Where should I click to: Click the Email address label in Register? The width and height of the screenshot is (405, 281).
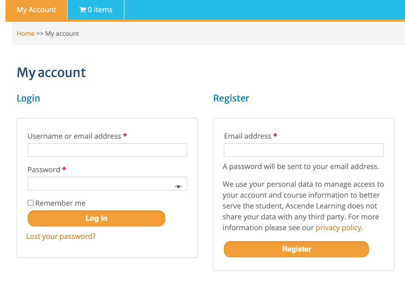click(x=248, y=136)
